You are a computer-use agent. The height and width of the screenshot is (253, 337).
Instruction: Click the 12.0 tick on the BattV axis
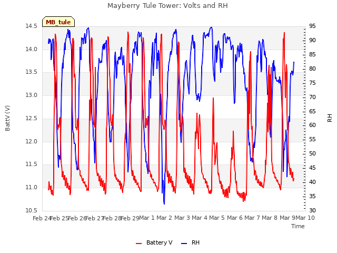tap(31, 142)
